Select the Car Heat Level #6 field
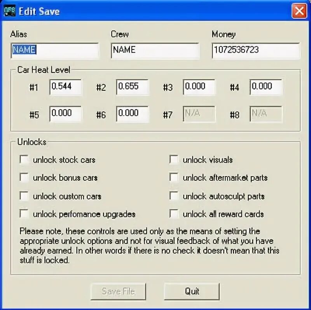The width and height of the screenshot is (311, 310). [x=132, y=114]
